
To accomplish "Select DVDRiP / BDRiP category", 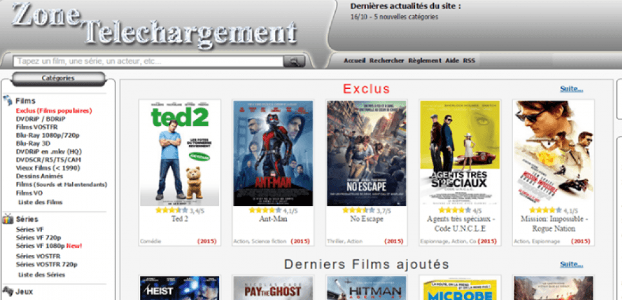I will (x=41, y=119).
